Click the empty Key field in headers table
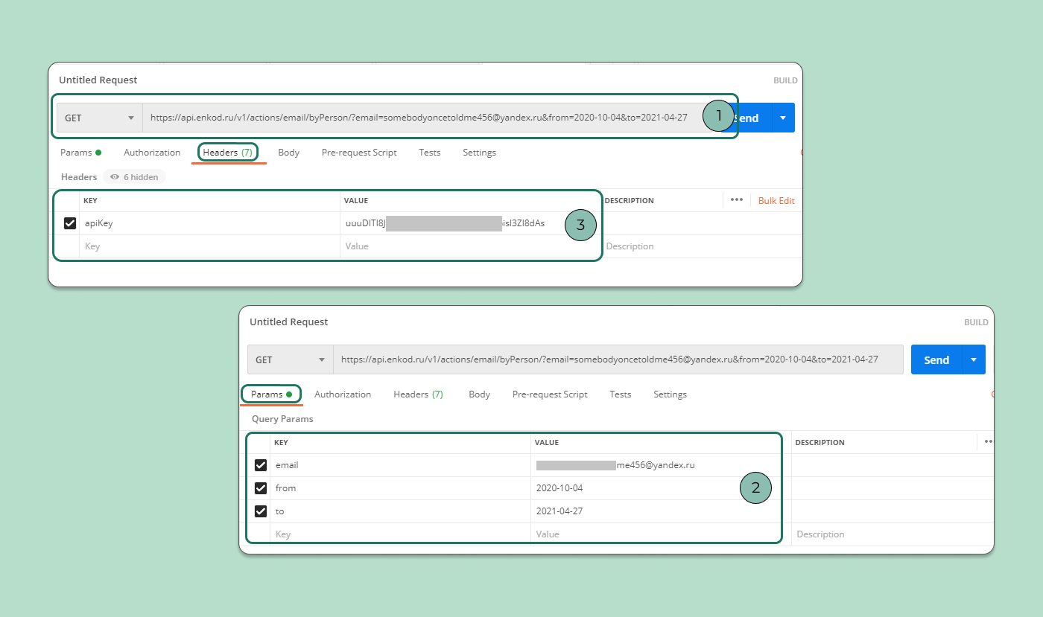Viewport: 1043px width, 617px height. point(209,246)
